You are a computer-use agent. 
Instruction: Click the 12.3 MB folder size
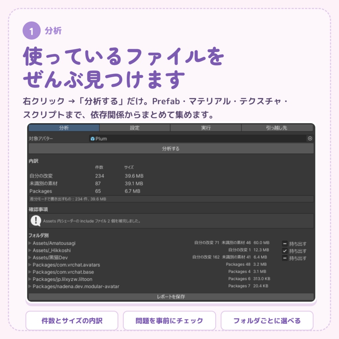261,250
